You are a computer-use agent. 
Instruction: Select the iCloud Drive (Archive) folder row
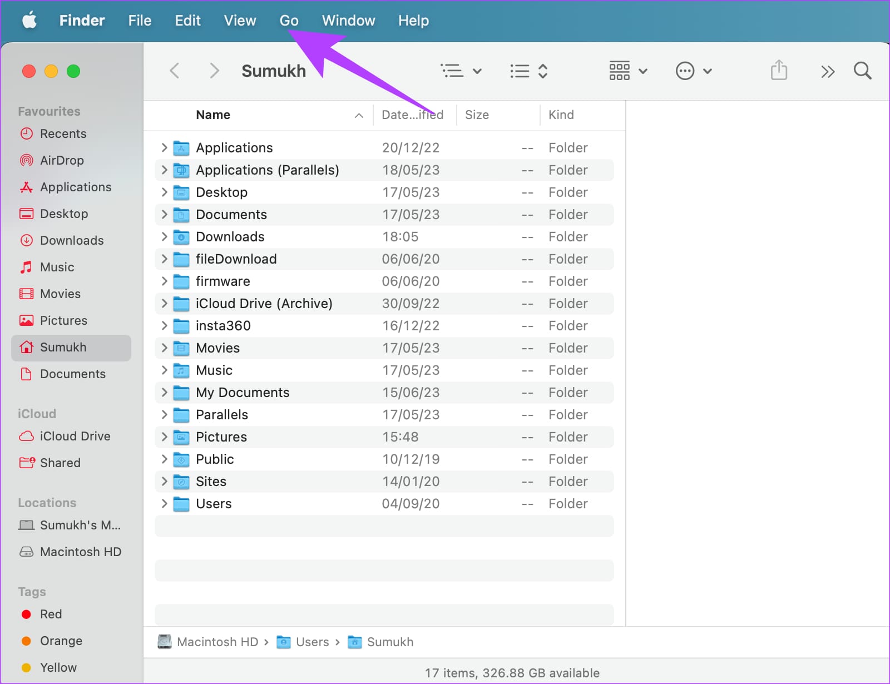tap(264, 304)
